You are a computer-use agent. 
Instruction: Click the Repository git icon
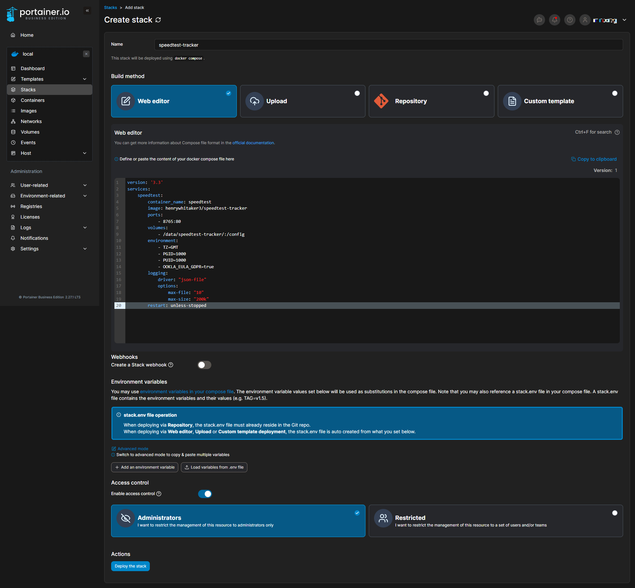[381, 101]
